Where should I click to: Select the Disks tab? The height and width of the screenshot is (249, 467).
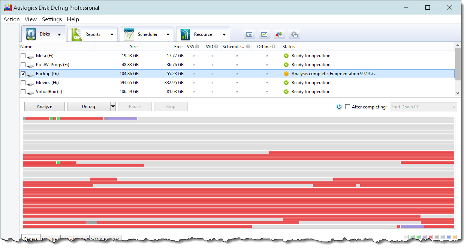[44, 34]
